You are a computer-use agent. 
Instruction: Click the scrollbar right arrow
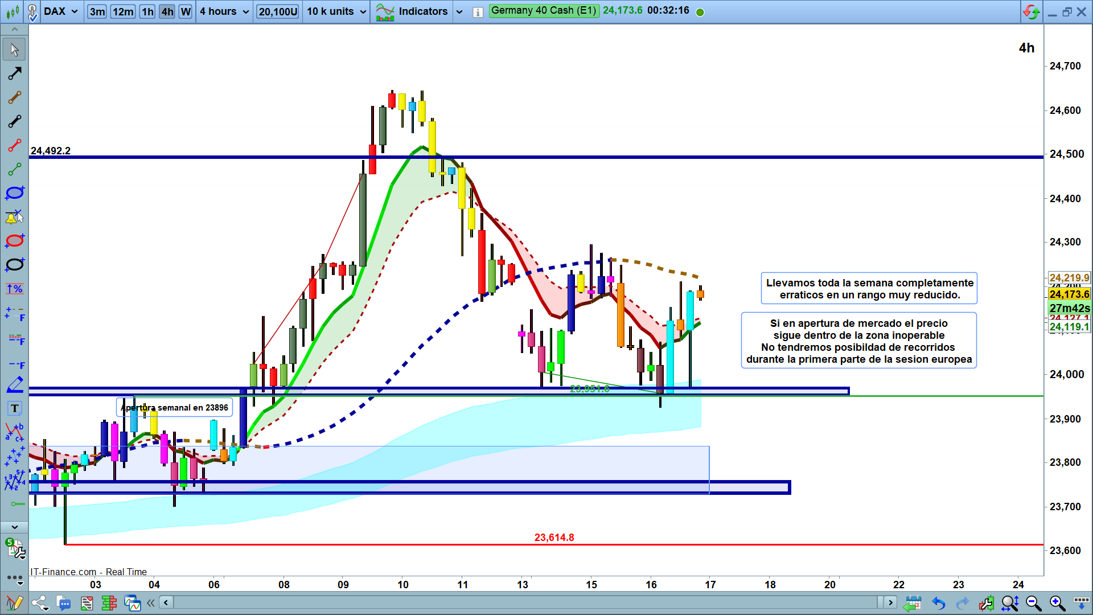890,602
